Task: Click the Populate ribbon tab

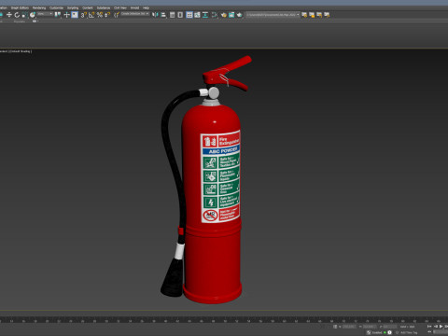Action: click(20, 21)
